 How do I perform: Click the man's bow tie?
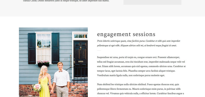(x=60, y=71)
